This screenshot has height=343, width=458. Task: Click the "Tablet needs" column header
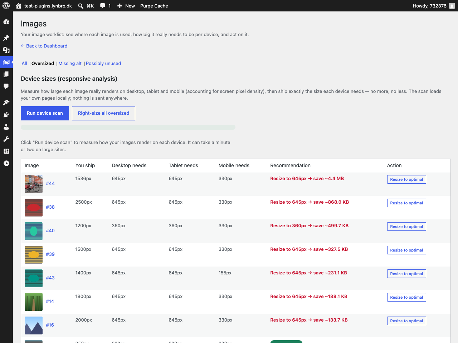pos(183,165)
